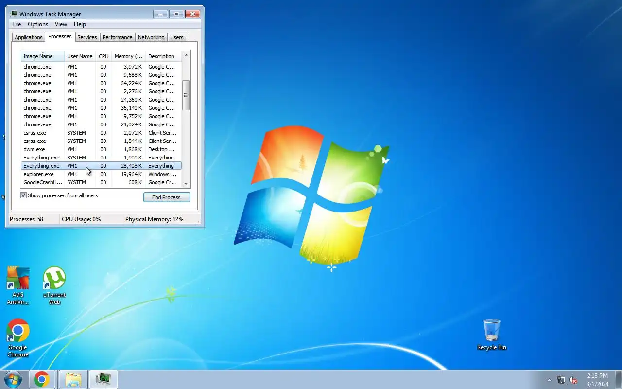Open Windows Explorer from the taskbar
Viewport: 622px width, 389px height.
(73, 379)
